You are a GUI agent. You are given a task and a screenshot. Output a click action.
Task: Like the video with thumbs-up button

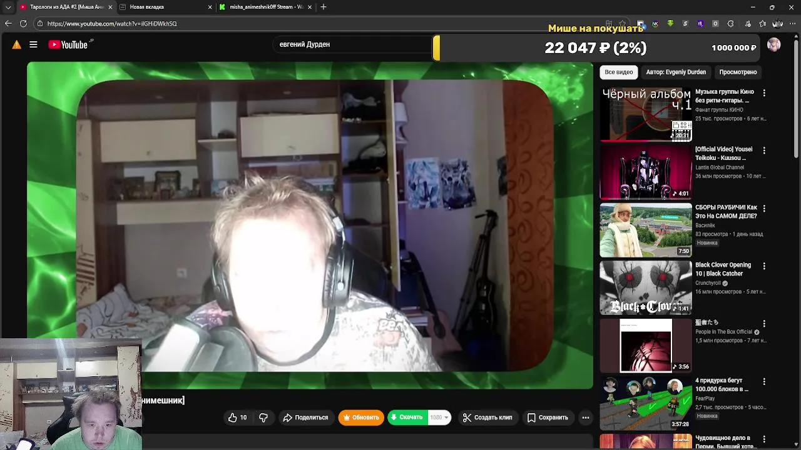point(238,417)
